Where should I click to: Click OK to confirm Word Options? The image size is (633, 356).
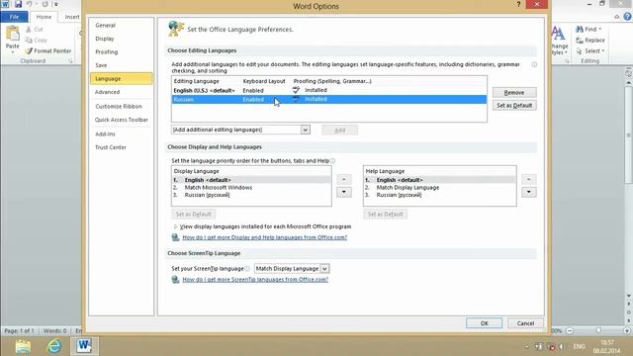tap(484, 323)
